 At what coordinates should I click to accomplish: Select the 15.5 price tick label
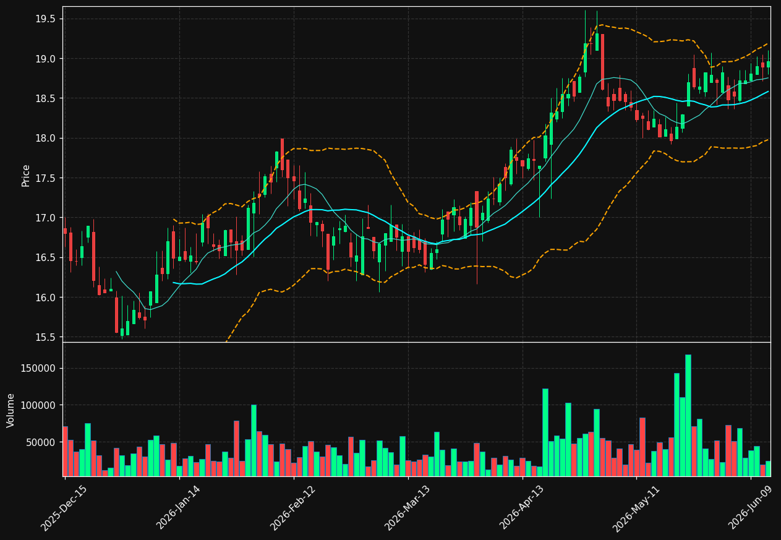coord(46,337)
